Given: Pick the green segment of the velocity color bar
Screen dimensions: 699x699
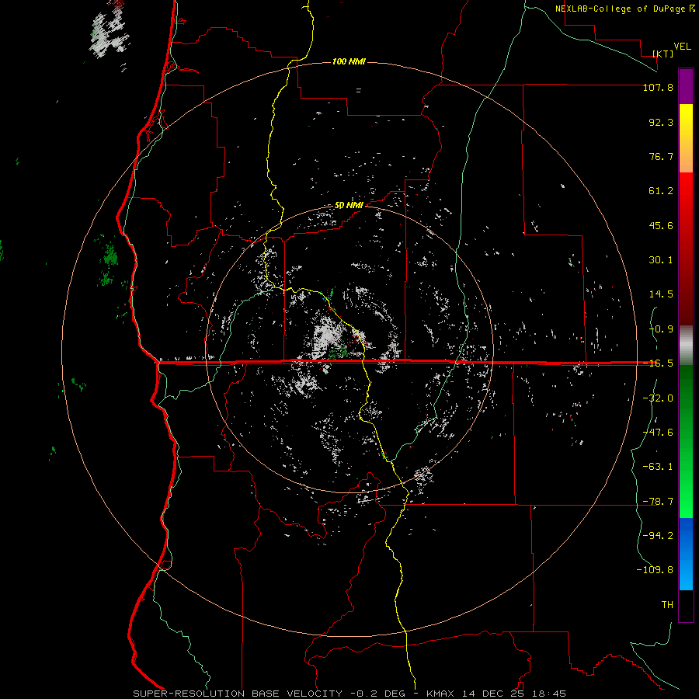Looking at the screenshot, I should tap(686, 441).
